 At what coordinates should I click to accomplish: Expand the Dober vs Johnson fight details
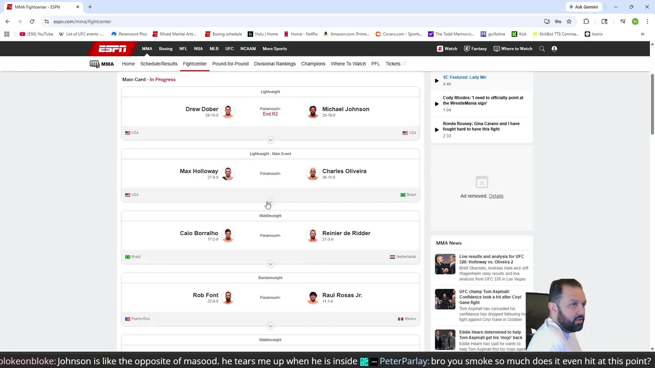(x=270, y=140)
